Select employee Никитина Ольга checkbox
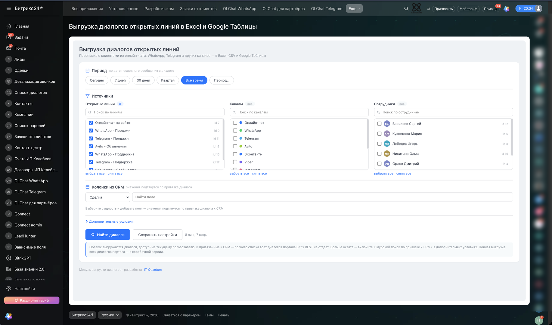 coord(380,154)
